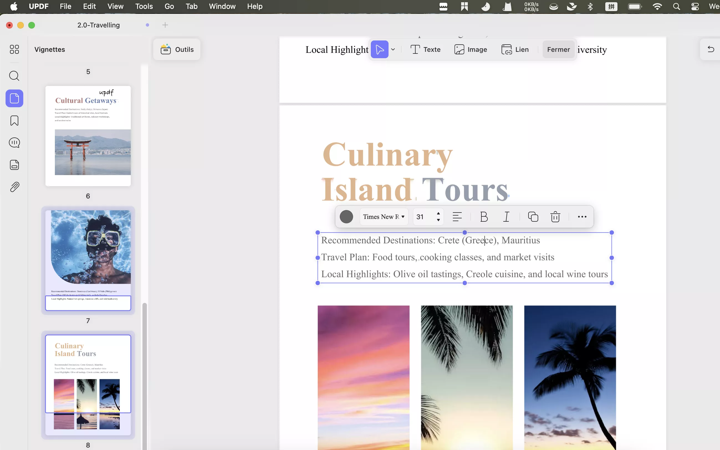Choose the Lien link tool
The width and height of the screenshot is (720, 450).
click(515, 49)
